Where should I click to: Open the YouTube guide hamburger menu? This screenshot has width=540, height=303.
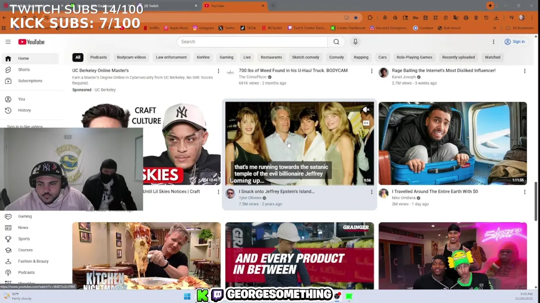[x=8, y=42]
